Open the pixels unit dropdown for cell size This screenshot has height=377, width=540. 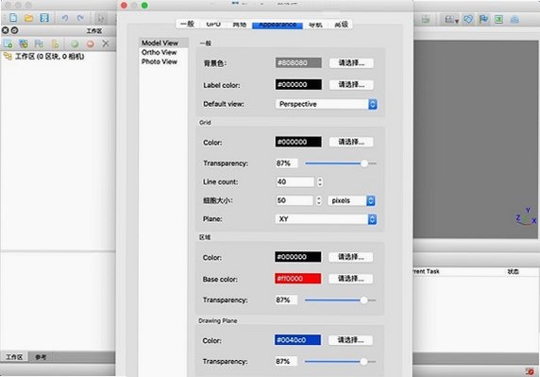(x=351, y=200)
